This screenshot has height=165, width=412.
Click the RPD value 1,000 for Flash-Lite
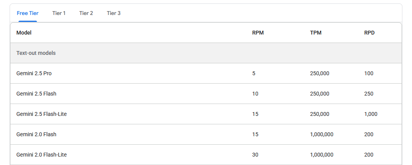(371, 114)
